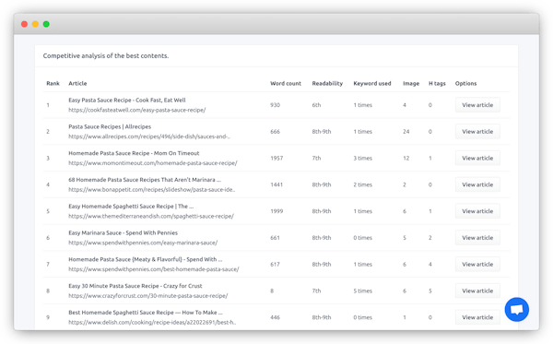Sort by Word count column header
Screen dimensions: 553x344
(x=286, y=83)
